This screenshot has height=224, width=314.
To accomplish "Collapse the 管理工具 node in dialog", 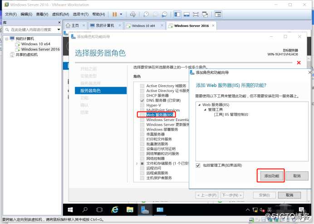I will click(x=205, y=109).
